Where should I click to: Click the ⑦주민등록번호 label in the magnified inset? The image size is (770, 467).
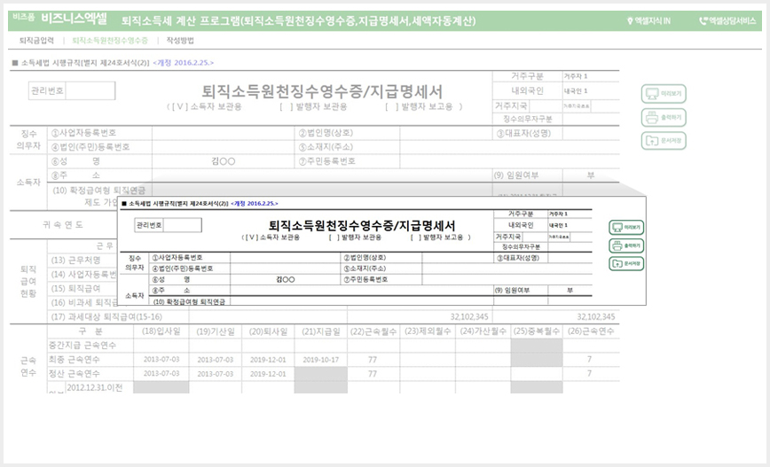[365, 279]
